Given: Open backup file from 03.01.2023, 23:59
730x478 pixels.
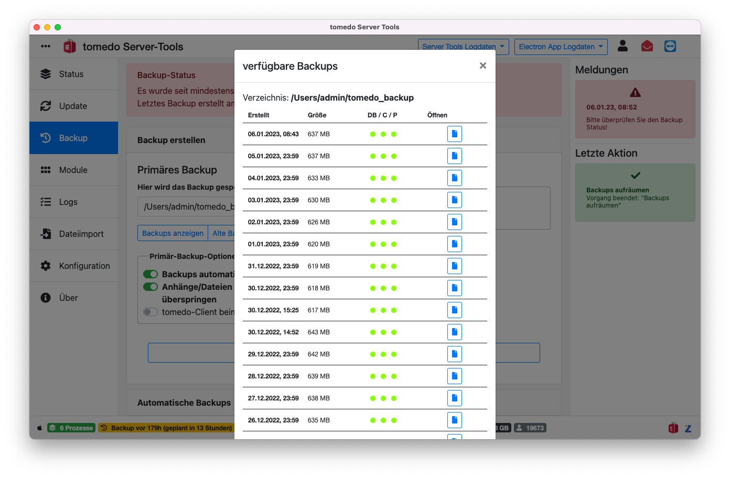Looking at the screenshot, I should coord(454,200).
